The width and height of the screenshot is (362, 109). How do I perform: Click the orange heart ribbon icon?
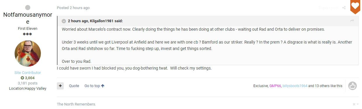point(355,6)
